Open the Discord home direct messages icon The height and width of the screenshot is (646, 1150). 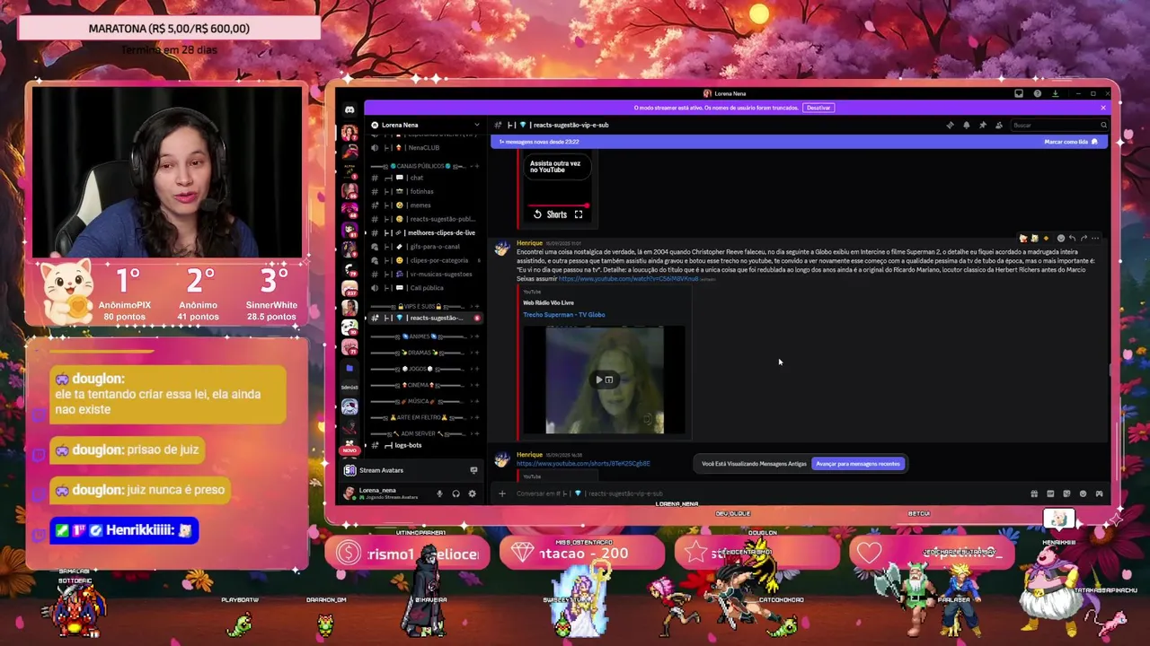(349, 109)
